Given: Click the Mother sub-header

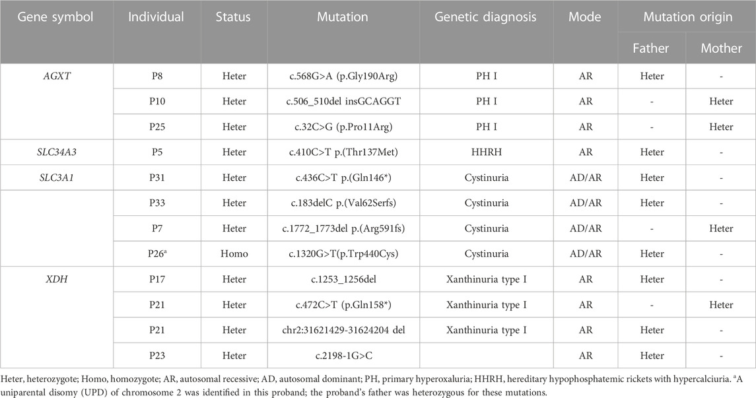Looking at the screenshot, I should (721, 48).
